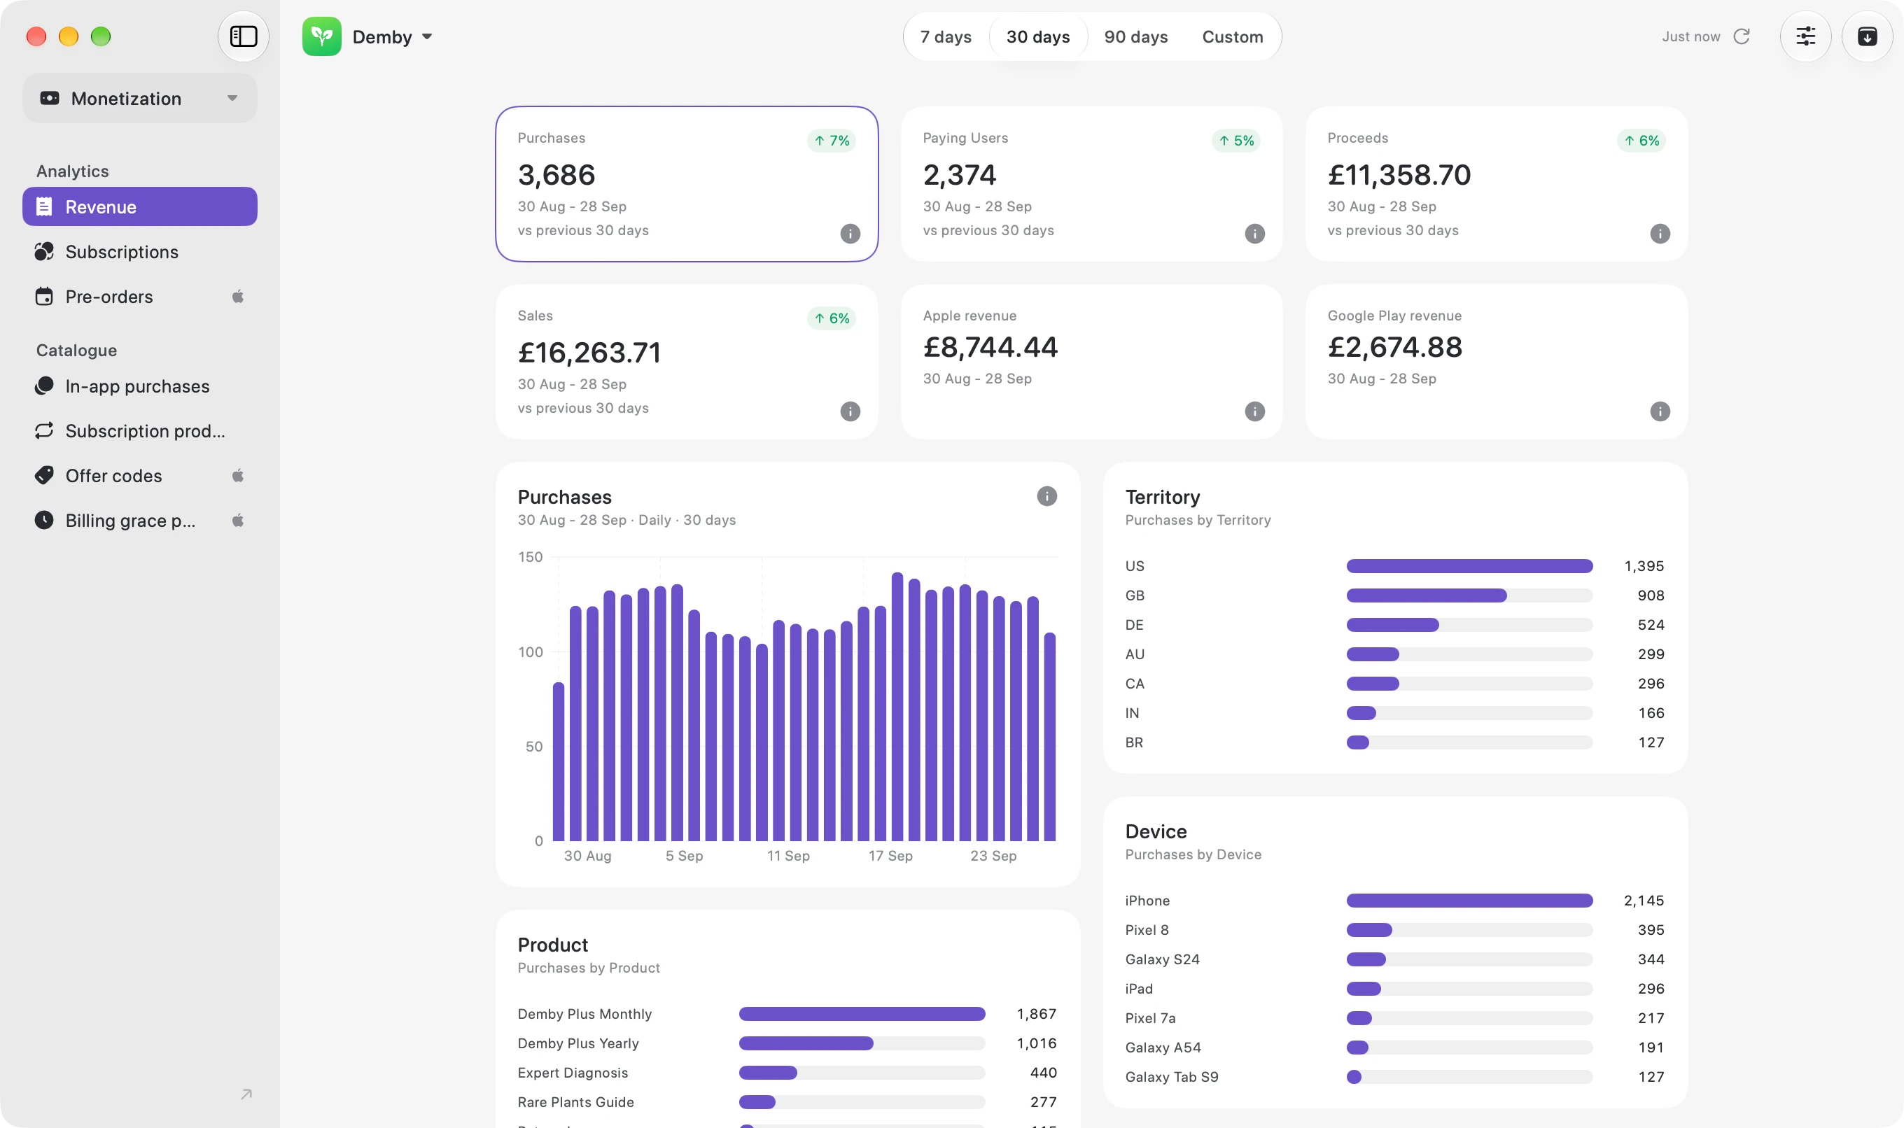Show info for Google Play revenue card
The width and height of the screenshot is (1904, 1128).
(1660, 411)
